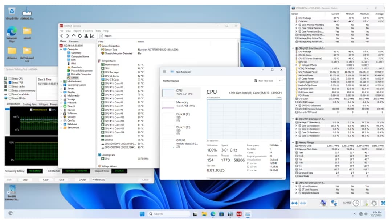Expand the Motherboard node in AIDA64 tree
Viewport: 392px width, 221px height.
click(x=61, y=81)
